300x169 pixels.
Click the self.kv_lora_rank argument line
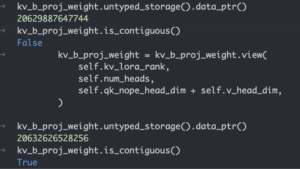(x=124, y=67)
